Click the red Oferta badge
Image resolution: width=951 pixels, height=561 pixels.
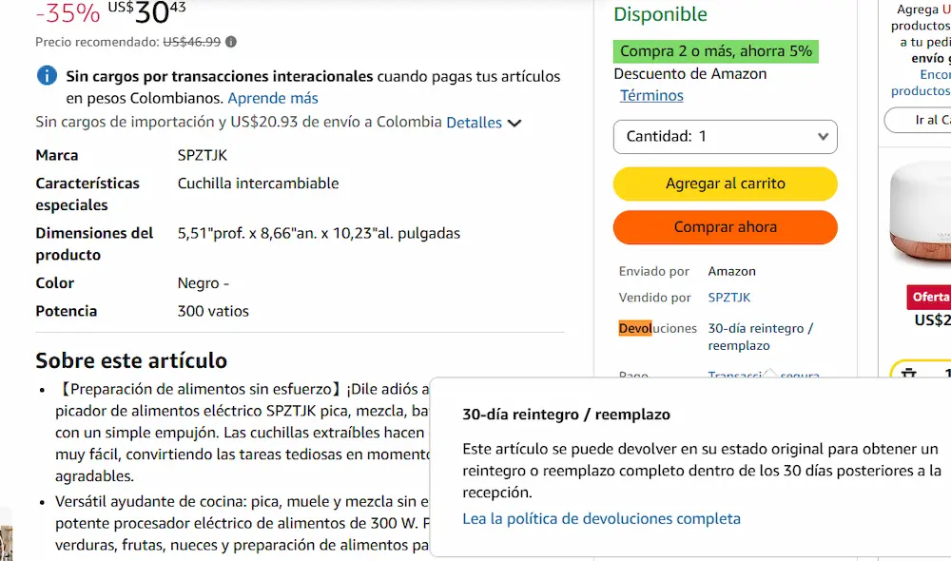[x=931, y=298]
